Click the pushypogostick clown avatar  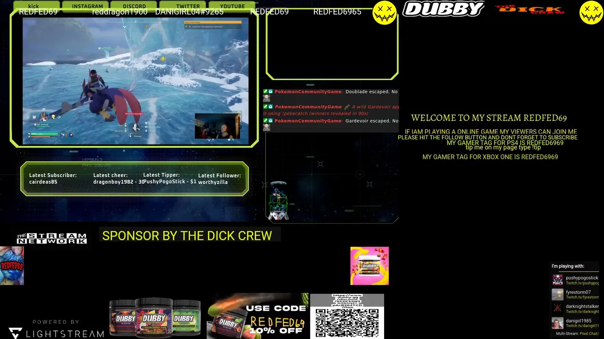[x=558, y=281]
